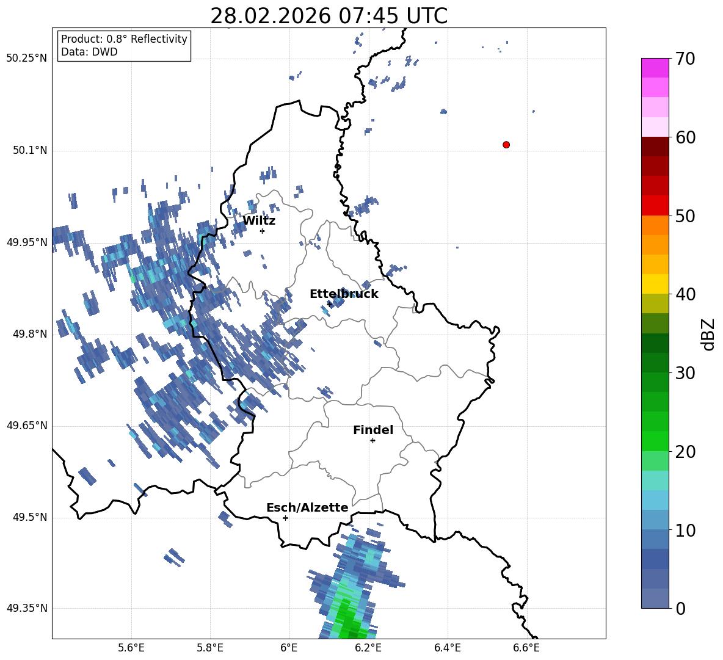Click the Esch/Alzette station cross marker
The width and height of the screenshot is (723, 660).
pyautogui.click(x=285, y=518)
